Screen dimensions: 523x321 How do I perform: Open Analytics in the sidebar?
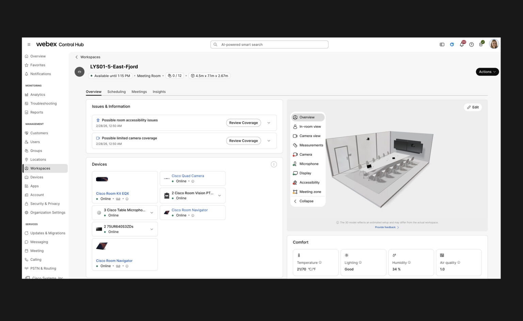(x=37, y=95)
